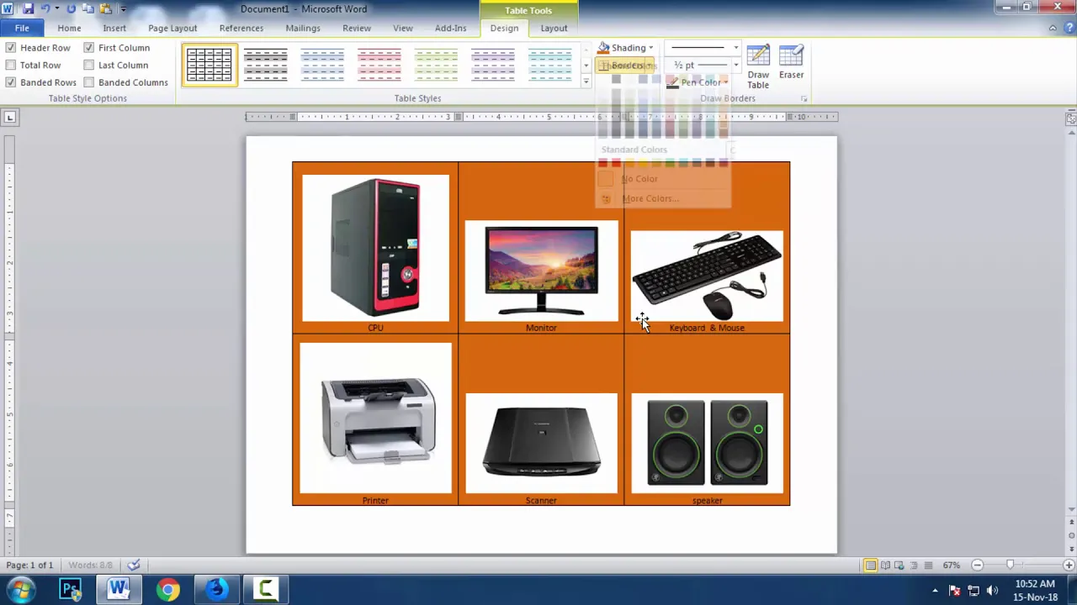Toggle the Banded Rows checkbox
This screenshot has height=605, width=1077.
tap(11, 82)
